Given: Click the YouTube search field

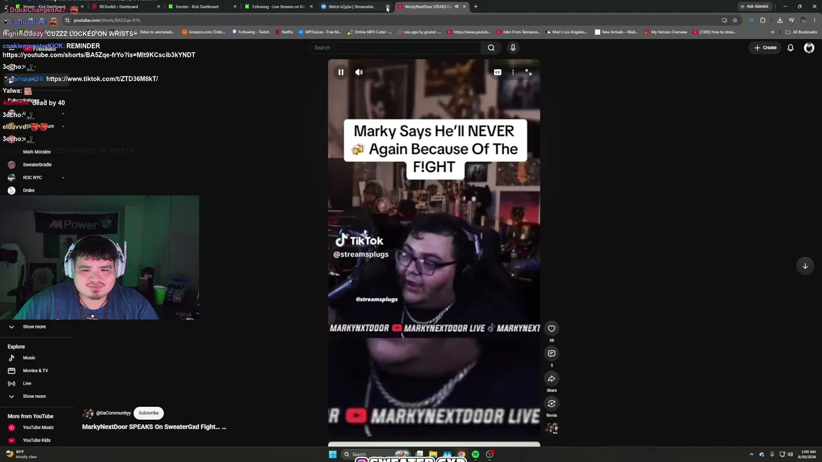Looking at the screenshot, I should click(x=395, y=47).
